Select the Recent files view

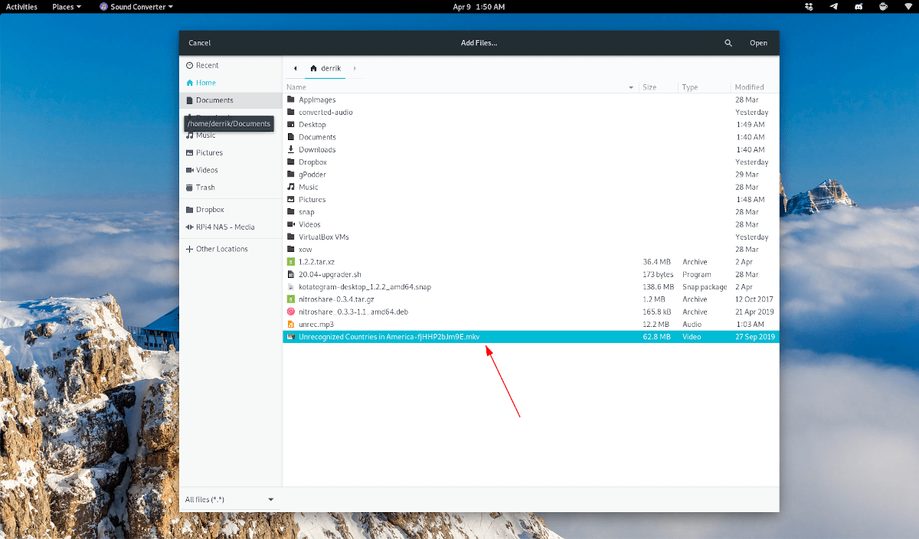pos(206,65)
